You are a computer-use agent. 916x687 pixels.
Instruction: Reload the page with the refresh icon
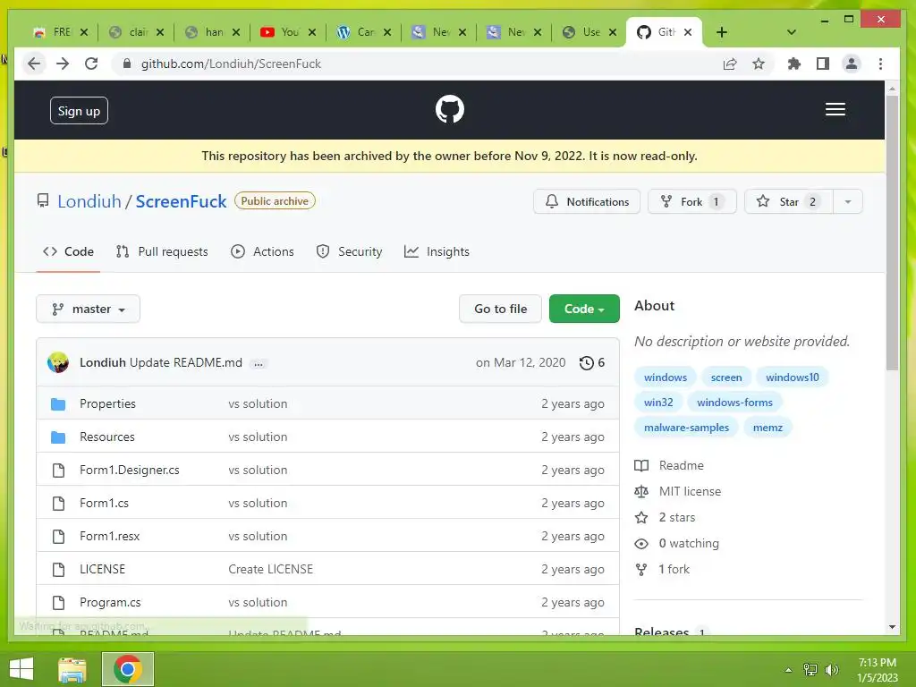[91, 64]
